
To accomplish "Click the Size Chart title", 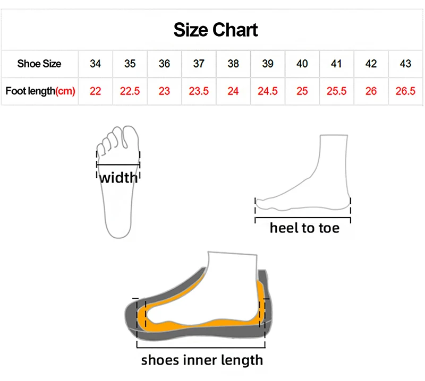I will (216, 30).
